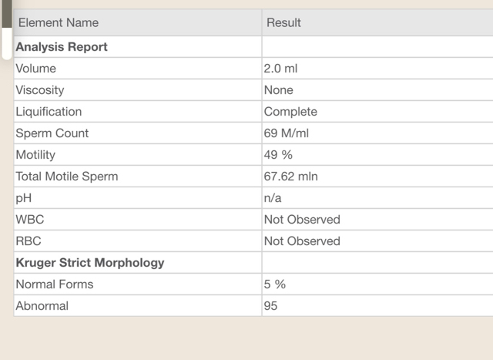
Task: Select the Motility row label
Action: 35,155
